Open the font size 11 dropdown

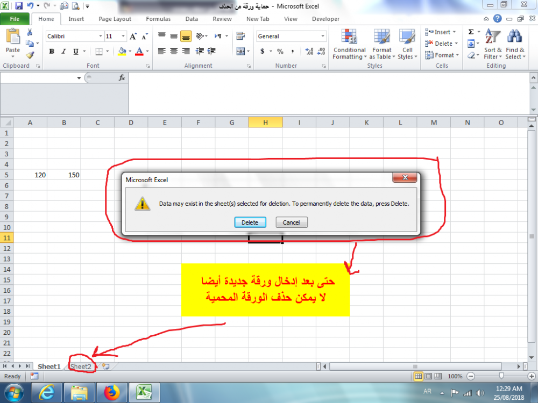[x=123, y=36]
